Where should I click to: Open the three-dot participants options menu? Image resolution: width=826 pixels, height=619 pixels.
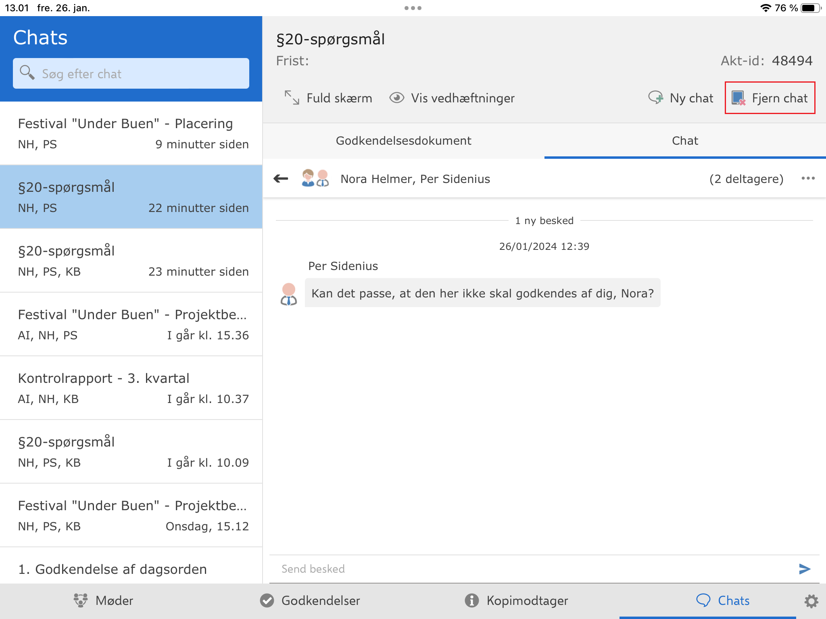808,179
